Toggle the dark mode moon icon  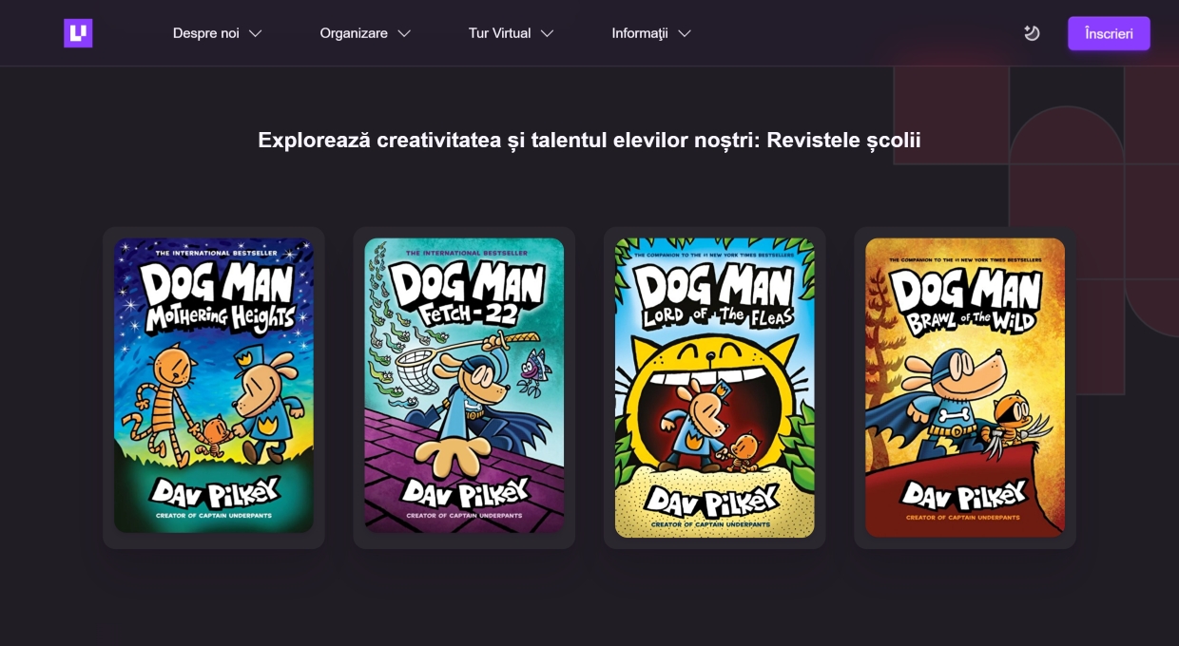click(1032, 33)
